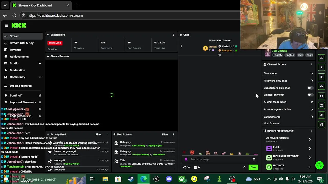Expand the Studio sidebar section

40,63
